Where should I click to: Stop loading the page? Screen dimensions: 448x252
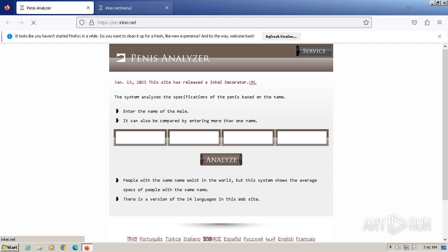(x=34, y=22)
